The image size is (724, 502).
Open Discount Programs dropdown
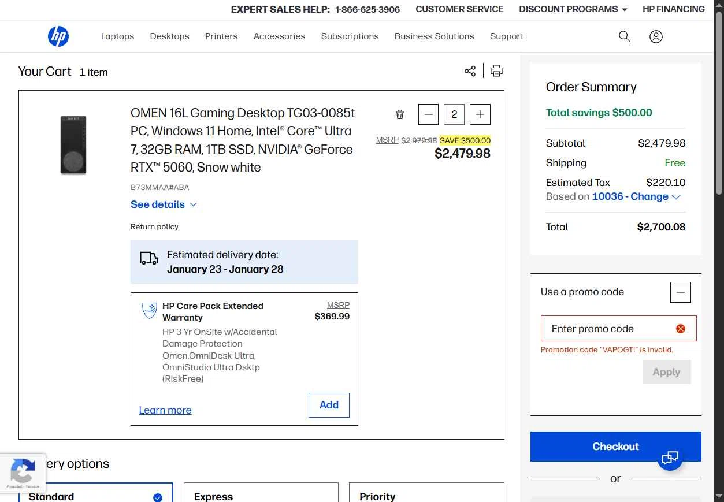point(573,9)
